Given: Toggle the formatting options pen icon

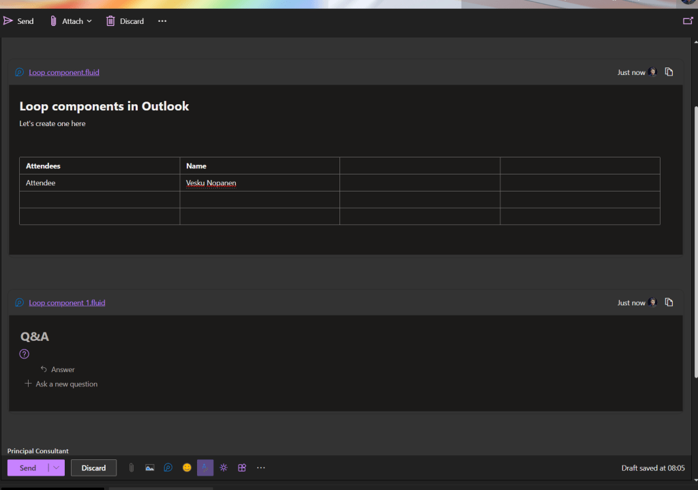Looking at the screenshot, I should click(205, 468).
